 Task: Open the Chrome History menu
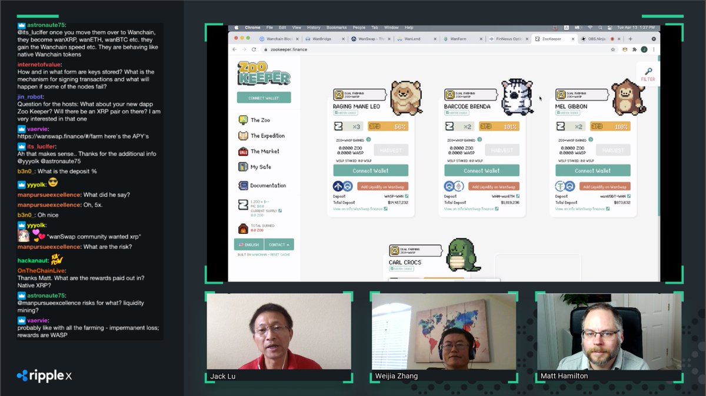click(x=314, y=28)
